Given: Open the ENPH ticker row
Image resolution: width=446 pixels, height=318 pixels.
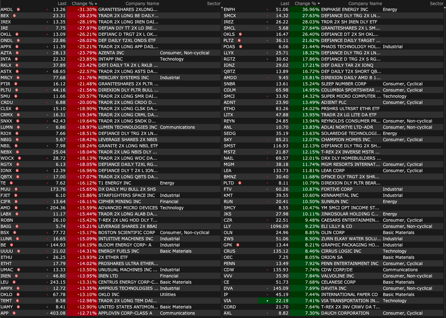Looking at the screenshot, I should click(x=229, y=10).
